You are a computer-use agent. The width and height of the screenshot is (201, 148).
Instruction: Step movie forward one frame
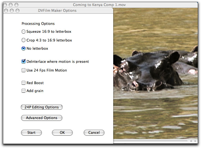[x=195, y=141]
